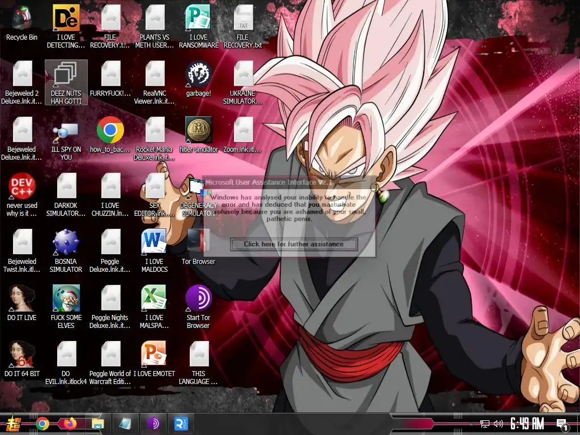Select the Zoom.lnk desktop file
Viewport: 580px width, 435px height.
(x=242, y=135)
